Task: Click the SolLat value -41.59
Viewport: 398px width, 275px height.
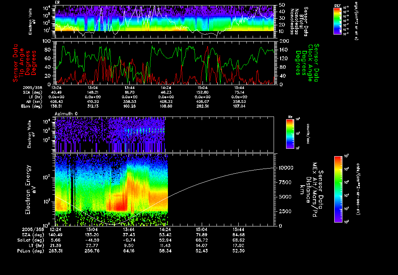Action: [x=92, y=240]
